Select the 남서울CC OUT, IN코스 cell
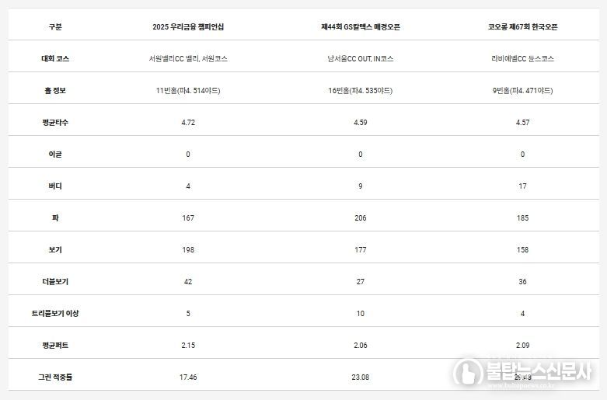Viewport: 607px width, 400px height. [x=361, y=58]
